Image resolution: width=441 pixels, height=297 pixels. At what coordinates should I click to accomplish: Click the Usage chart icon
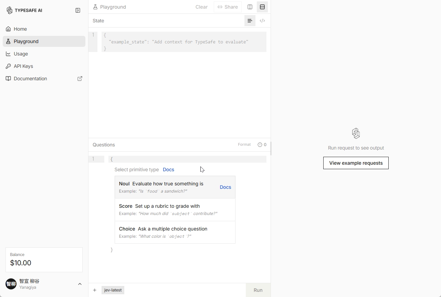[8, 54]
